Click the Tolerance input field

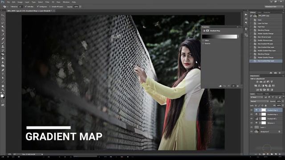[20, 7]
